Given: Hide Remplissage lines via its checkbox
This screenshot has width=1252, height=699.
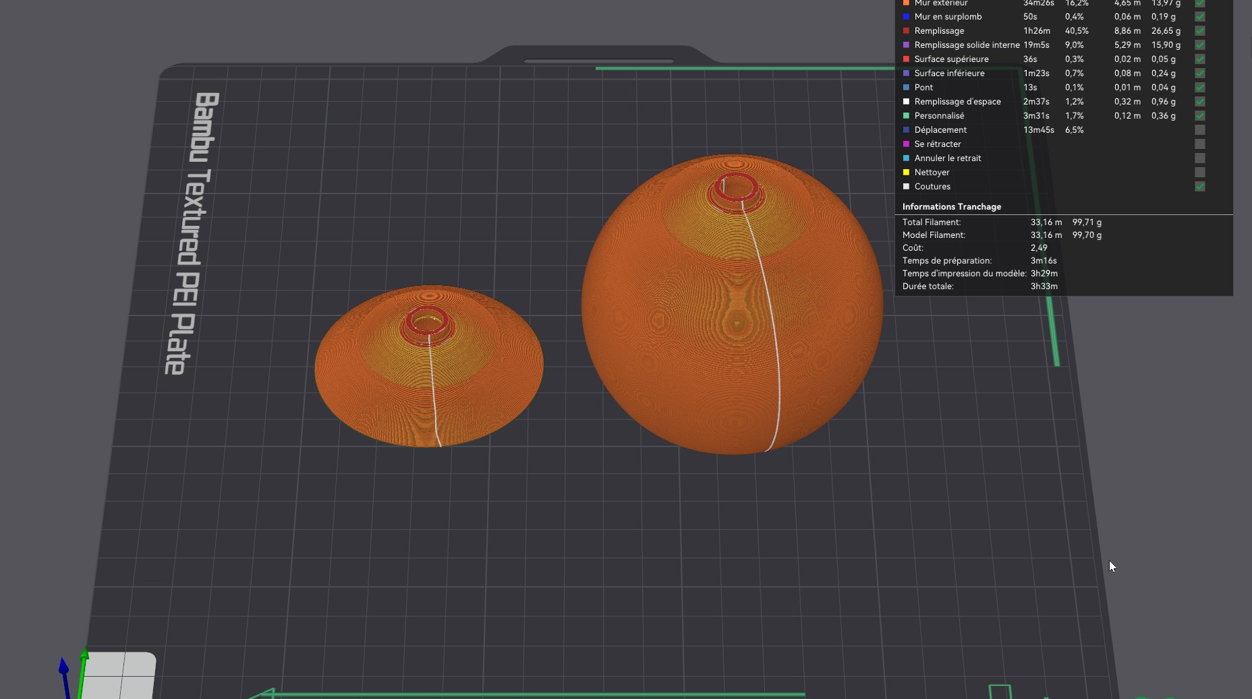Looking at the screenshot, I should (x=1199, y=31).
